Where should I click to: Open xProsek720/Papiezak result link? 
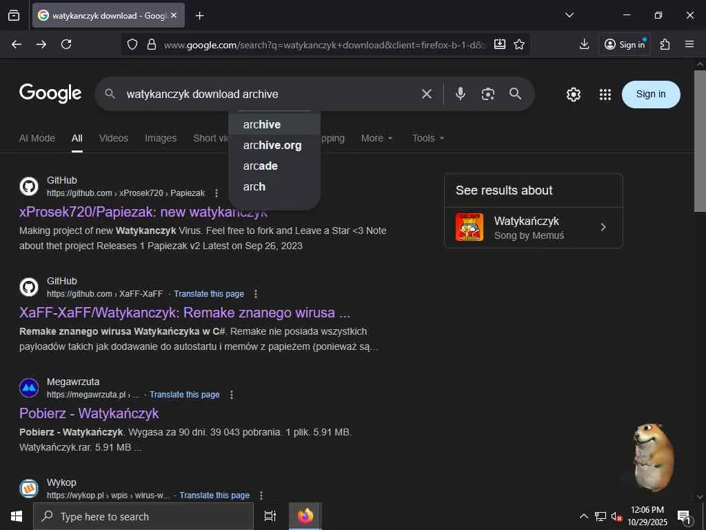[143, 212]
